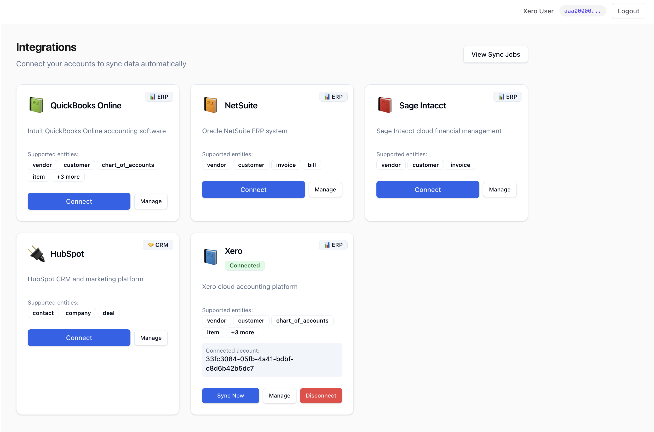
Task: Expand '+3 more' entities on Xero
Action: tap(242, 332)
